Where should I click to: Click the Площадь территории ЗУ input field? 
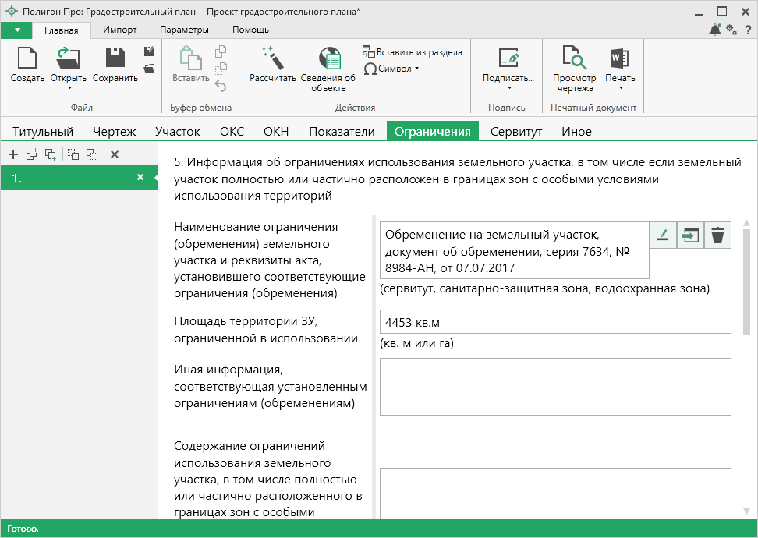click(555, 322)
